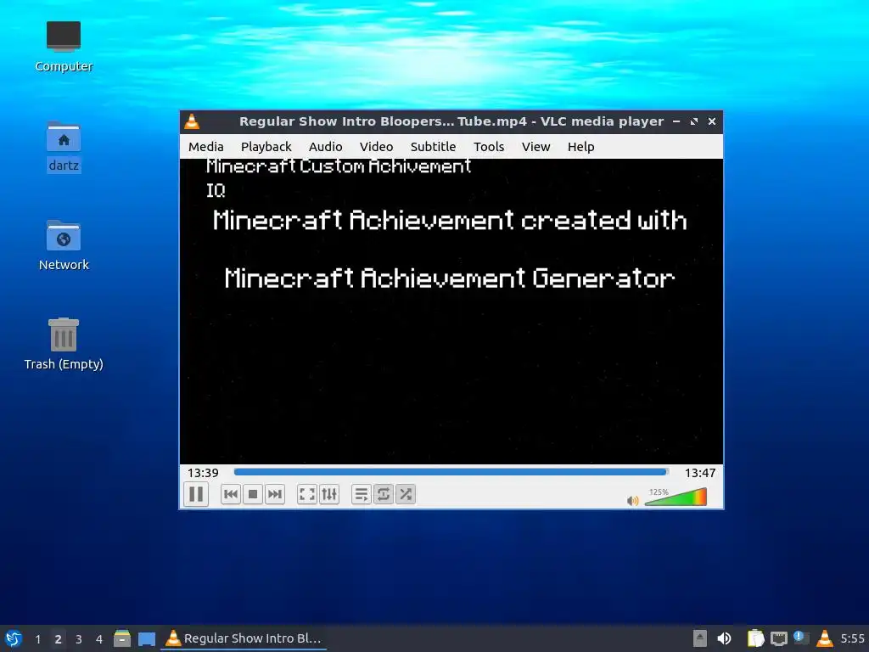Close the VLC media player window
This screenshot has width=869, height=652.
point(712,121)
